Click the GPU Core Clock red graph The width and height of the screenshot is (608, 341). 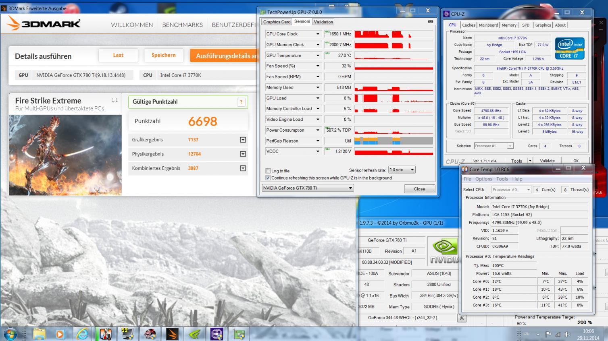tap(394, 34)
